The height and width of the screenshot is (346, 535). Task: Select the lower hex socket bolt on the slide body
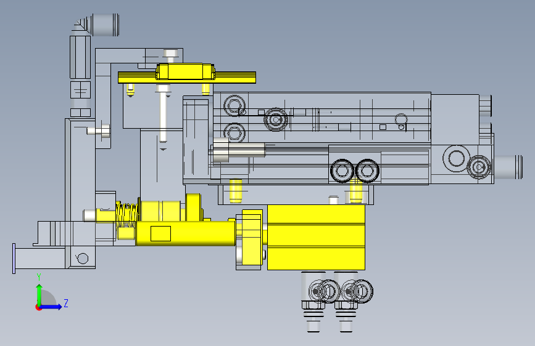(234, 132)
